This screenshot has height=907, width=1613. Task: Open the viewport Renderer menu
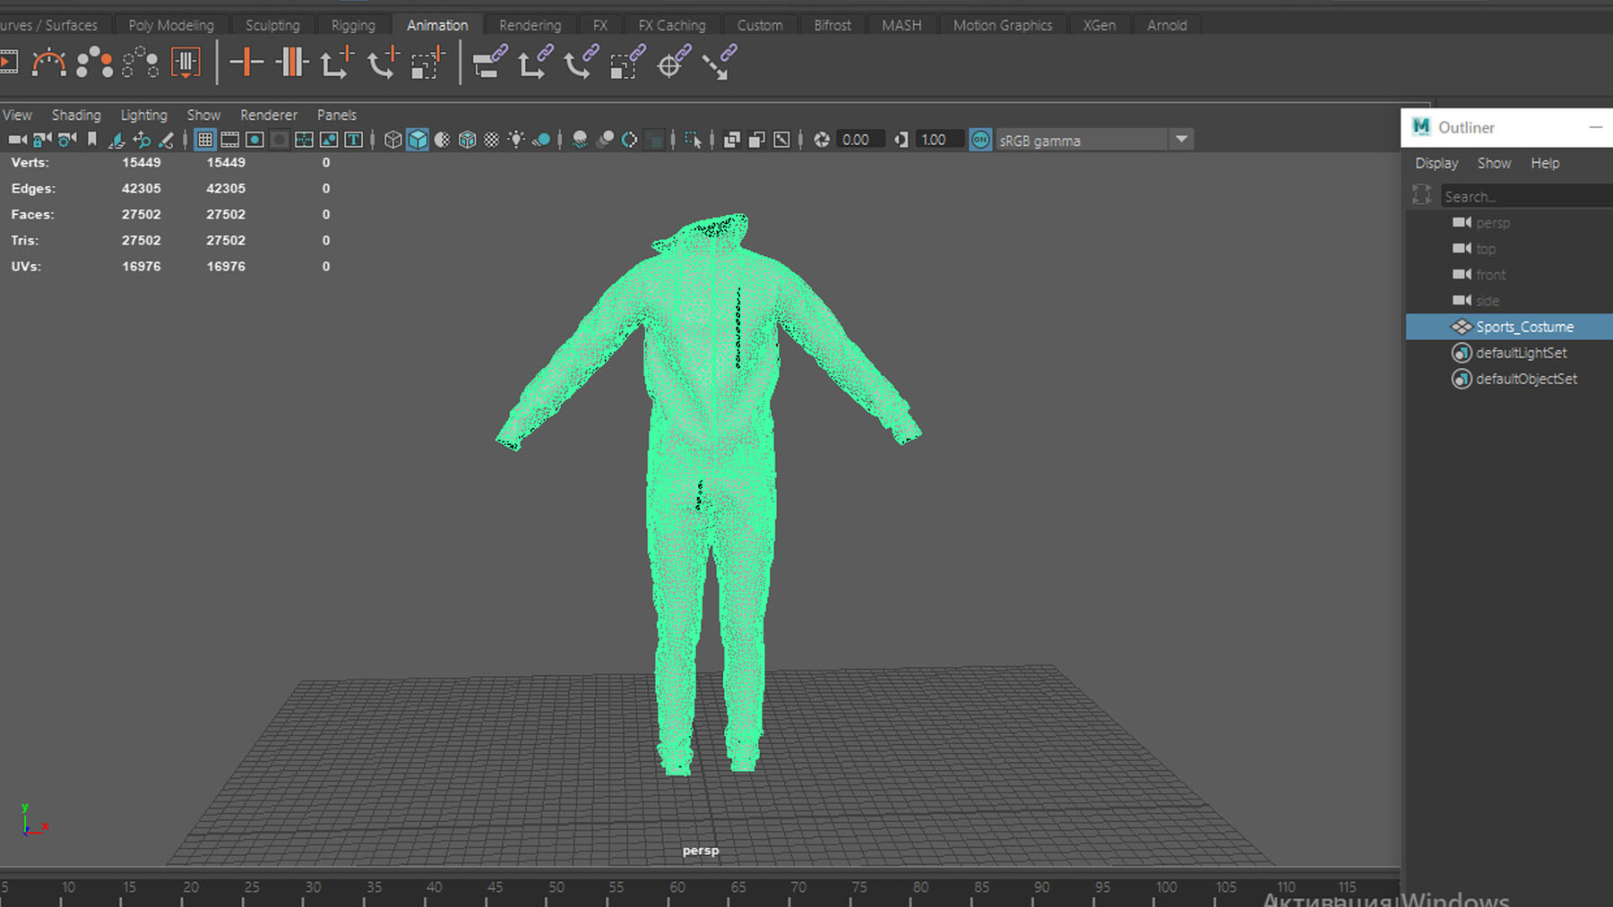268,115
